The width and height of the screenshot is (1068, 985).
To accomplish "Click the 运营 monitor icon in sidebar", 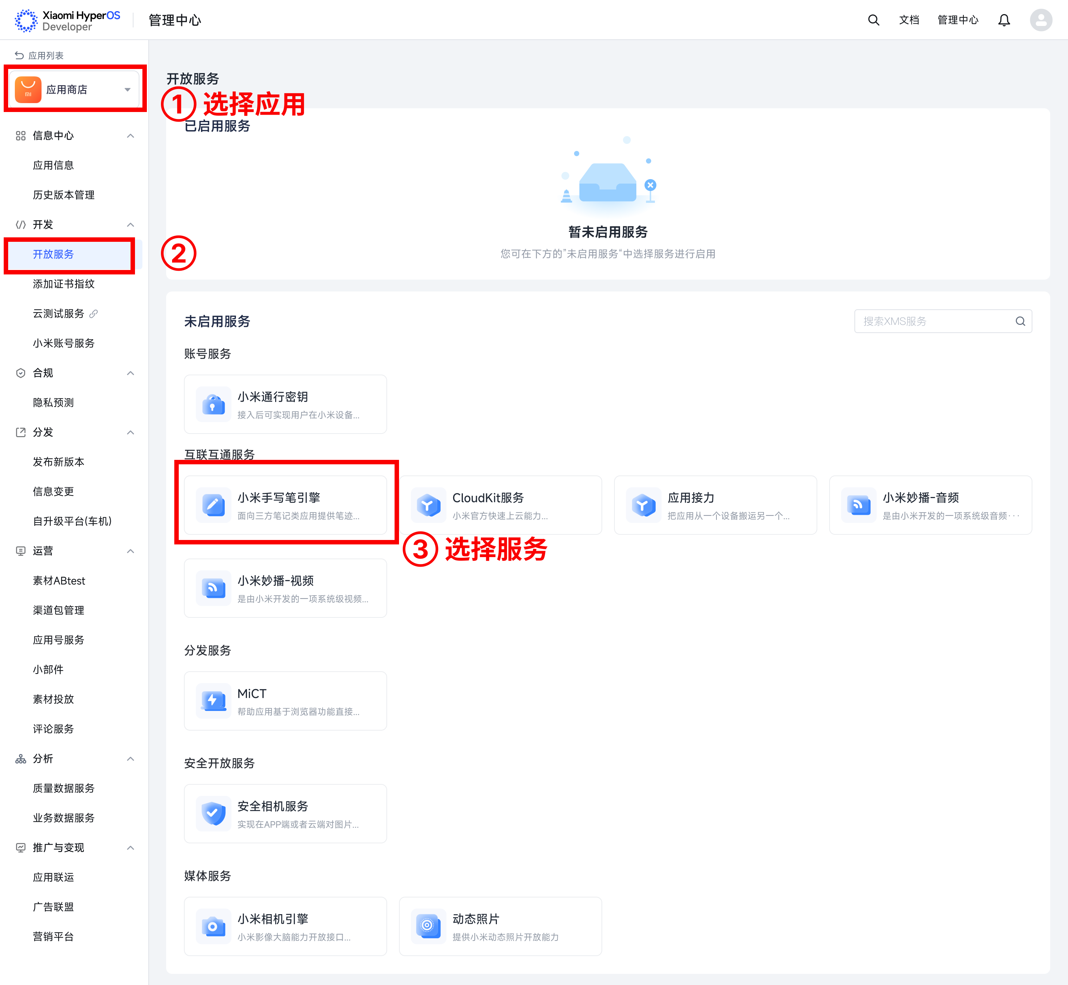I will pos(21,551).
